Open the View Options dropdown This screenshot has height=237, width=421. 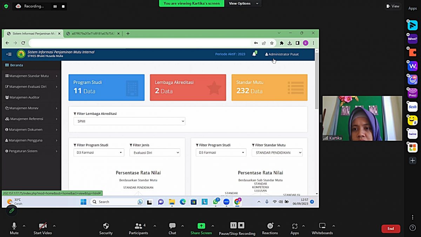click(x=244, y=4)
